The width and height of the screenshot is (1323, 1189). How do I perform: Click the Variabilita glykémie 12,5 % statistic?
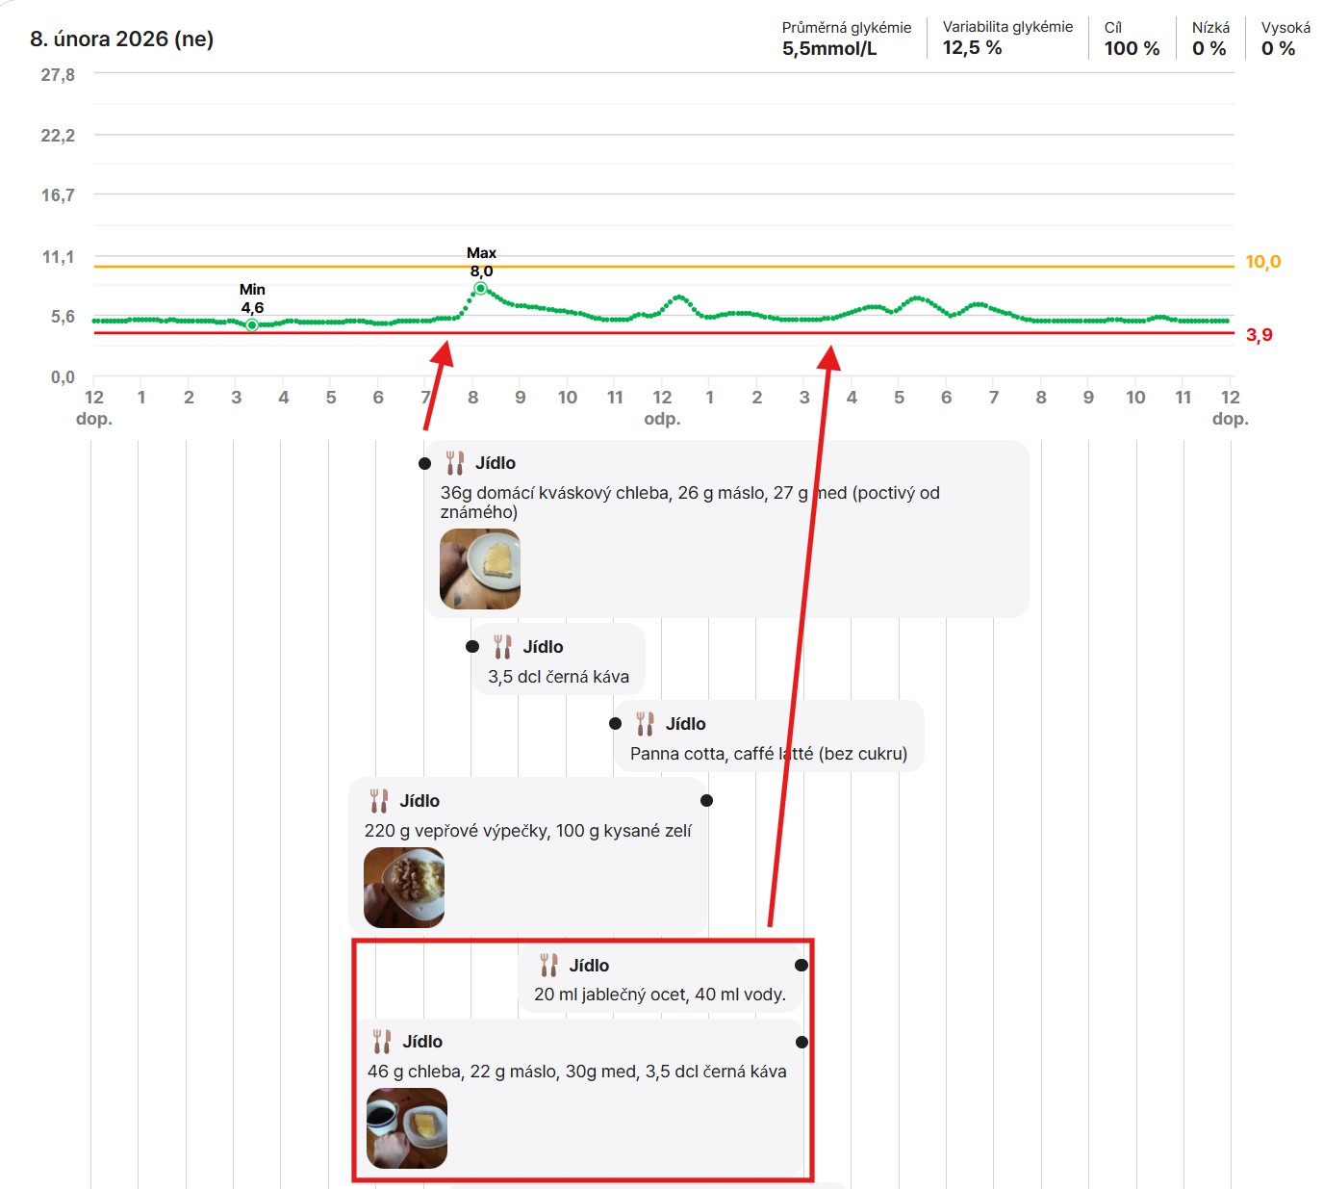1006,39
